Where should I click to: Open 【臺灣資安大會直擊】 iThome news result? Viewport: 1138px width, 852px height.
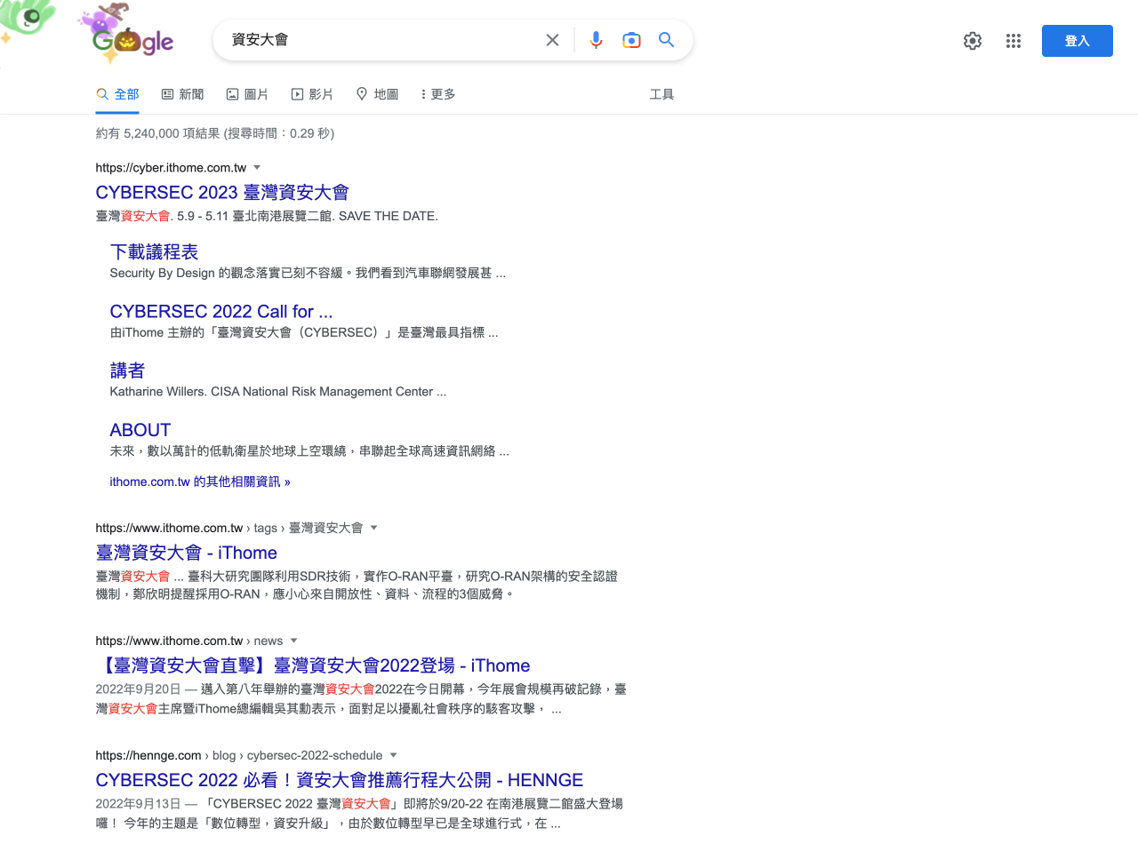313,665
